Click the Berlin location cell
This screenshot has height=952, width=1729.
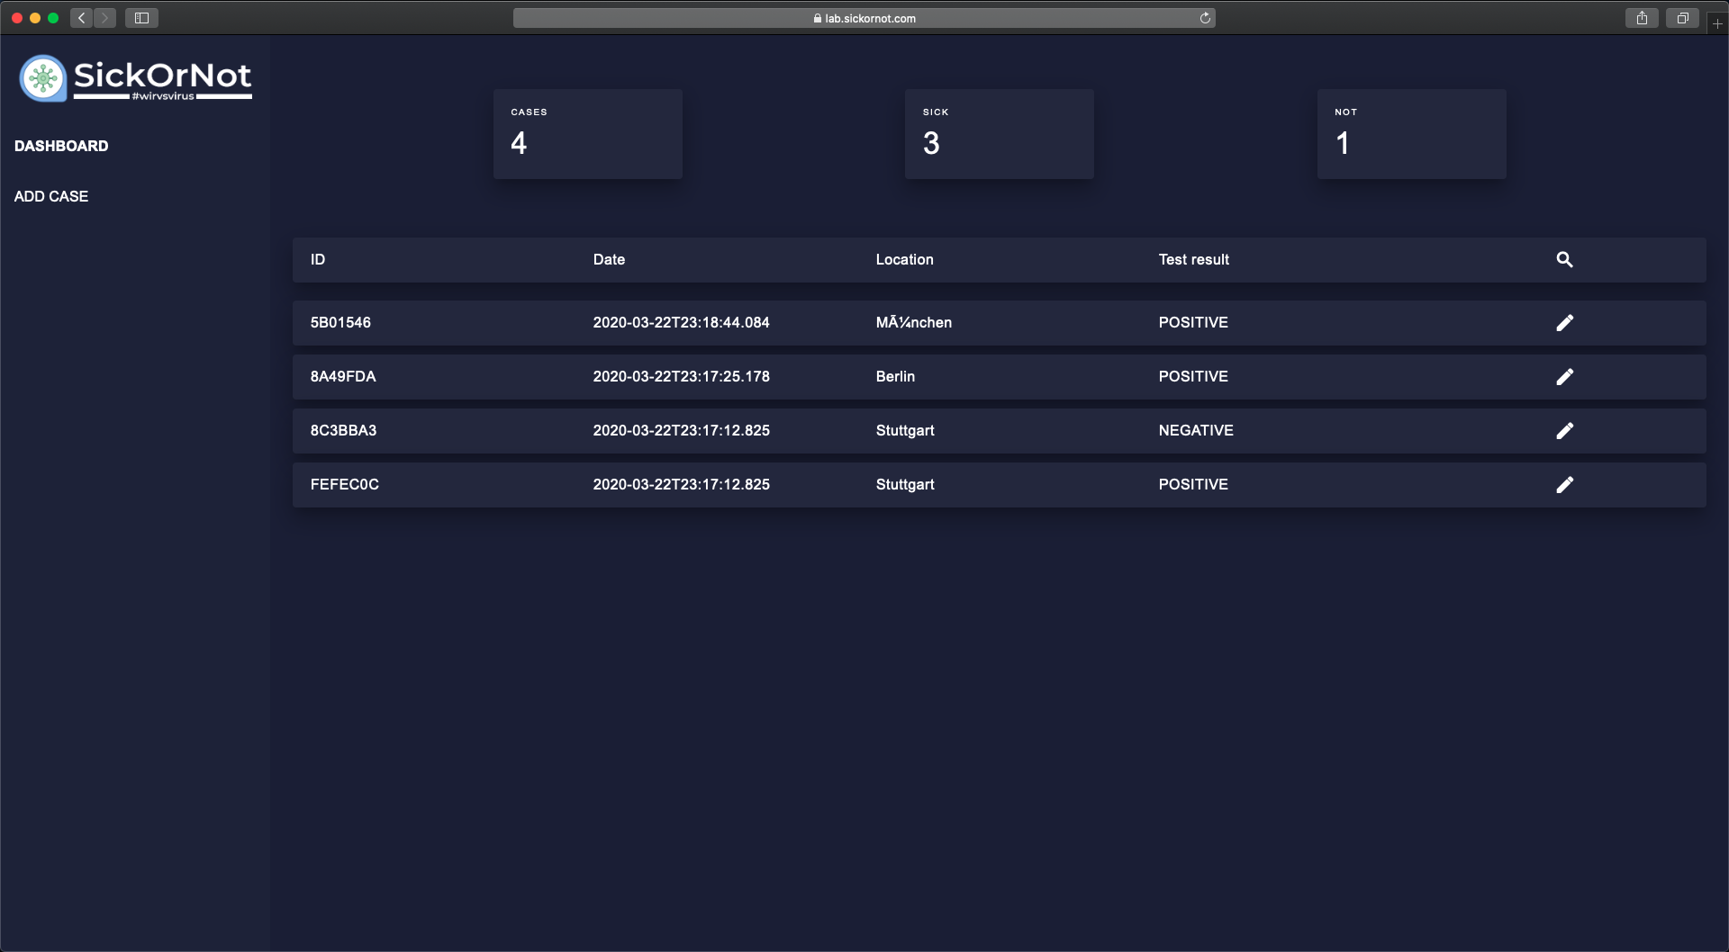pyautogui.click(x=895, y=376)
